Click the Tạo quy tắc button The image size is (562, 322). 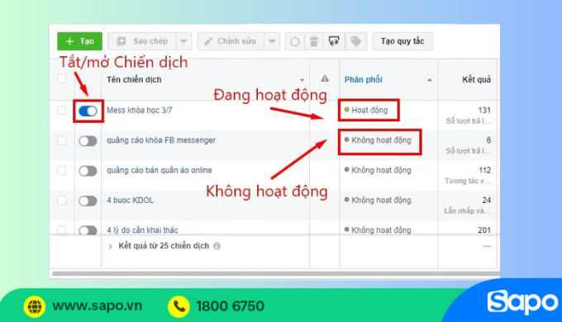402,41
